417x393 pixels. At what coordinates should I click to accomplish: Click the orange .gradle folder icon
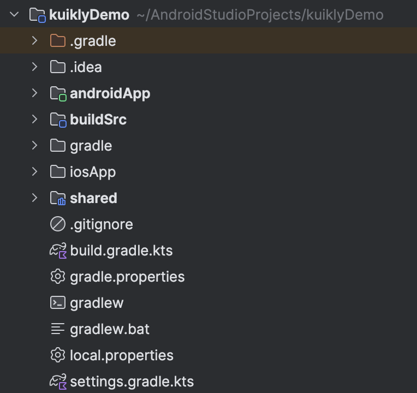(58, 41)
